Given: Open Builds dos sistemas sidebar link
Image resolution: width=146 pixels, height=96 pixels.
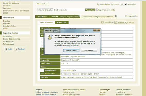Looking at the screenshot, I should pyautogui.click(x=11, y=39).
